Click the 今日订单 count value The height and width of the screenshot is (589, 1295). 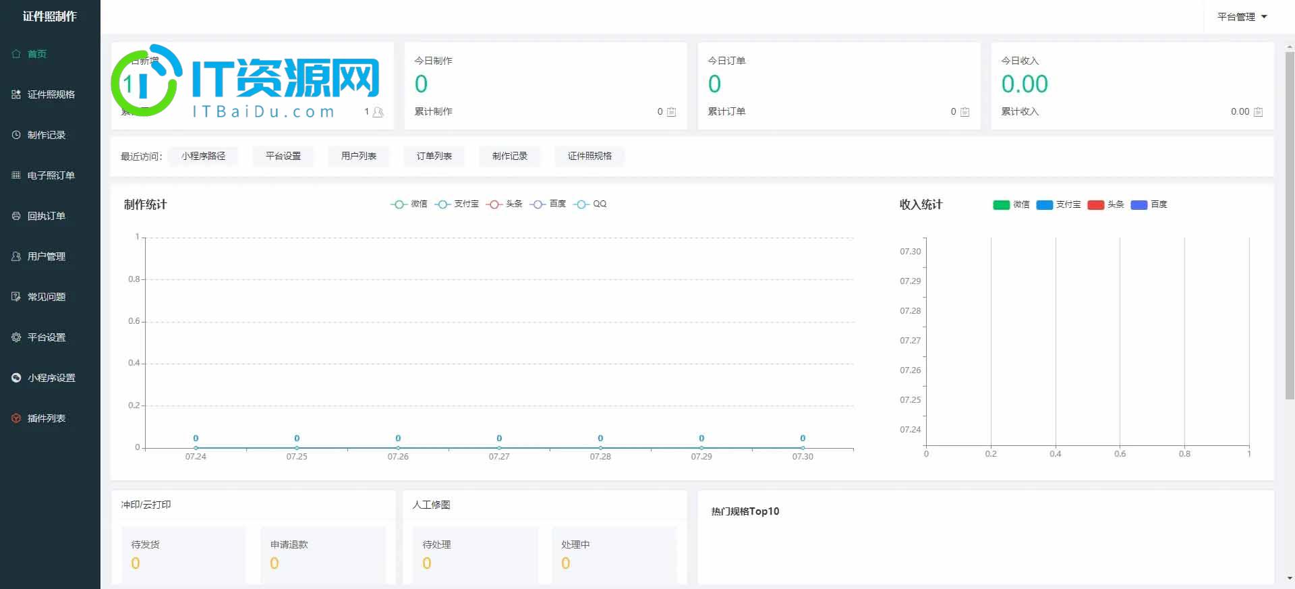point(714,84)
